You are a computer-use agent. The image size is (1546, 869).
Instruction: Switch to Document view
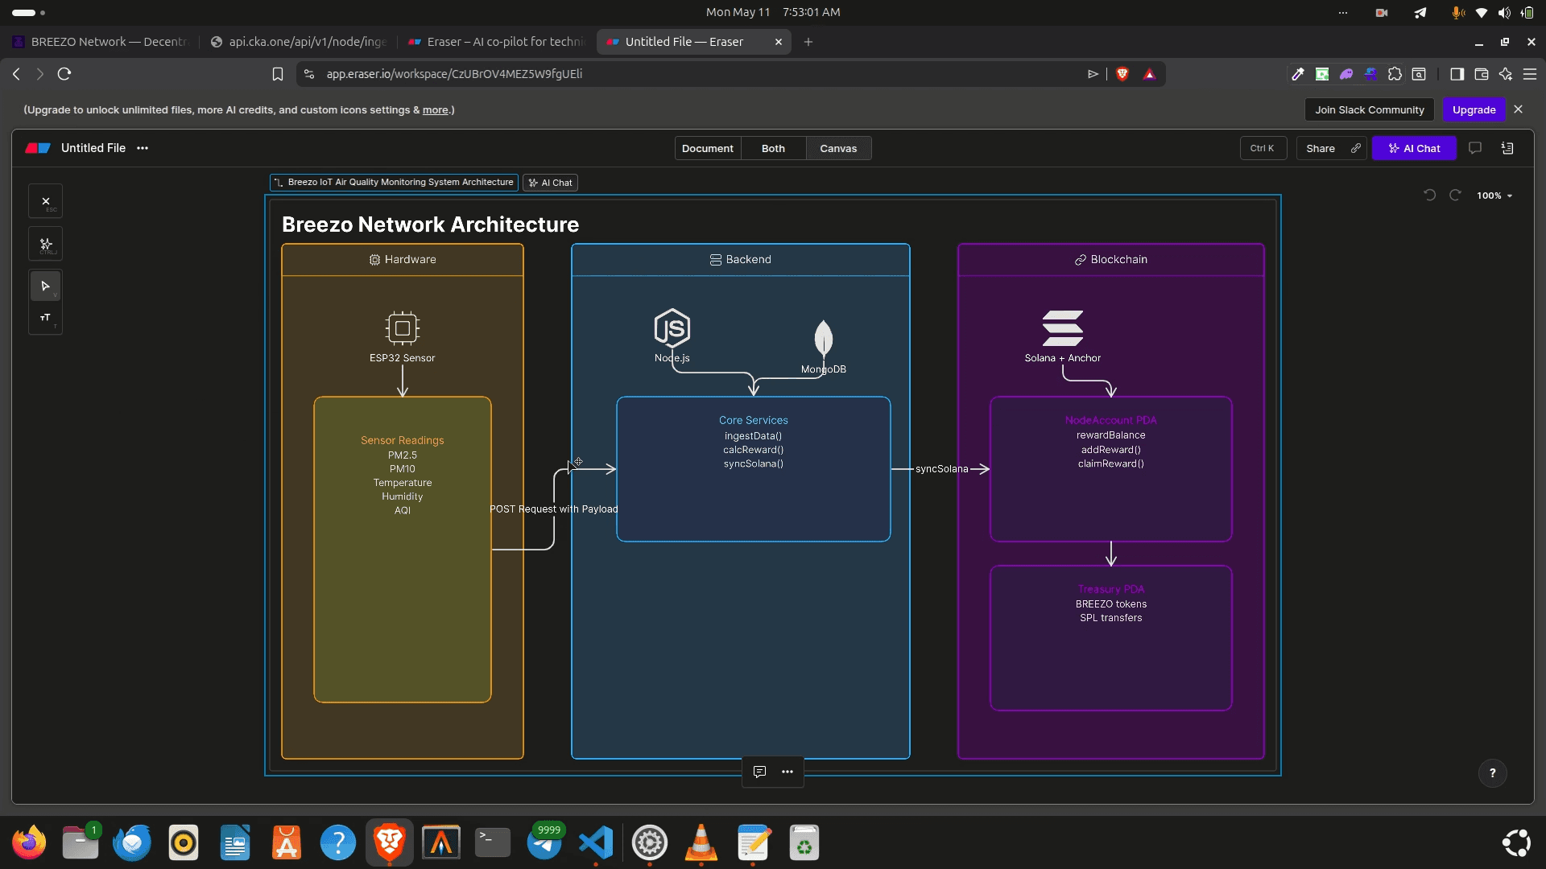click(x=708, y=148)
